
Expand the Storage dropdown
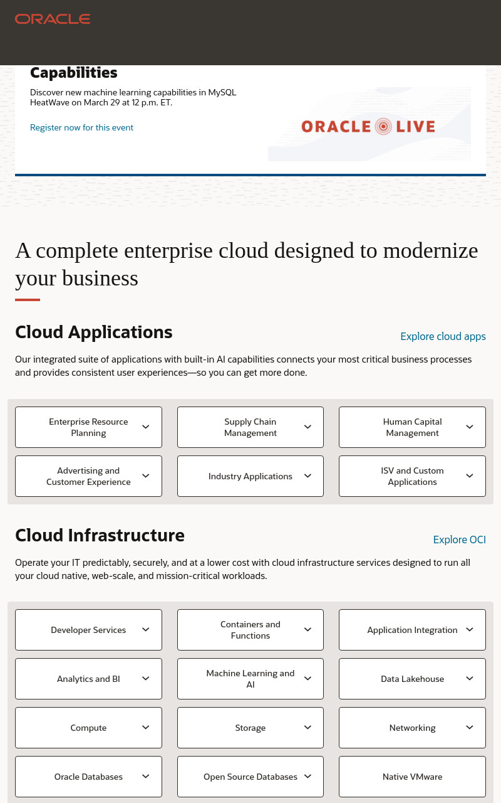point(250,728)
